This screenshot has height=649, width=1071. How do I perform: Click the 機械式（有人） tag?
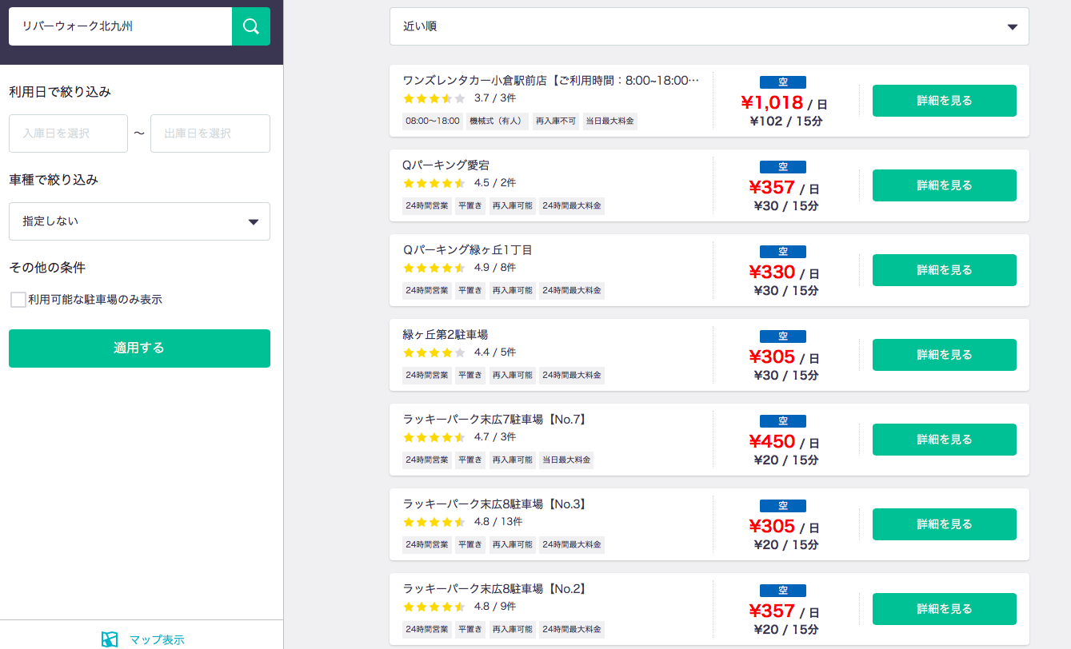498,121
